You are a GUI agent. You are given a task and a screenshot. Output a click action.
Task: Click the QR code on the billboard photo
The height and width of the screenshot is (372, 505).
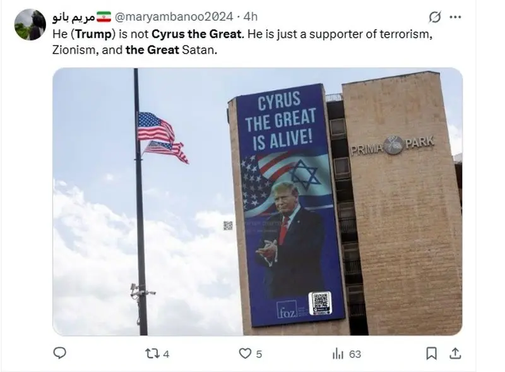(x=320, y=303)
